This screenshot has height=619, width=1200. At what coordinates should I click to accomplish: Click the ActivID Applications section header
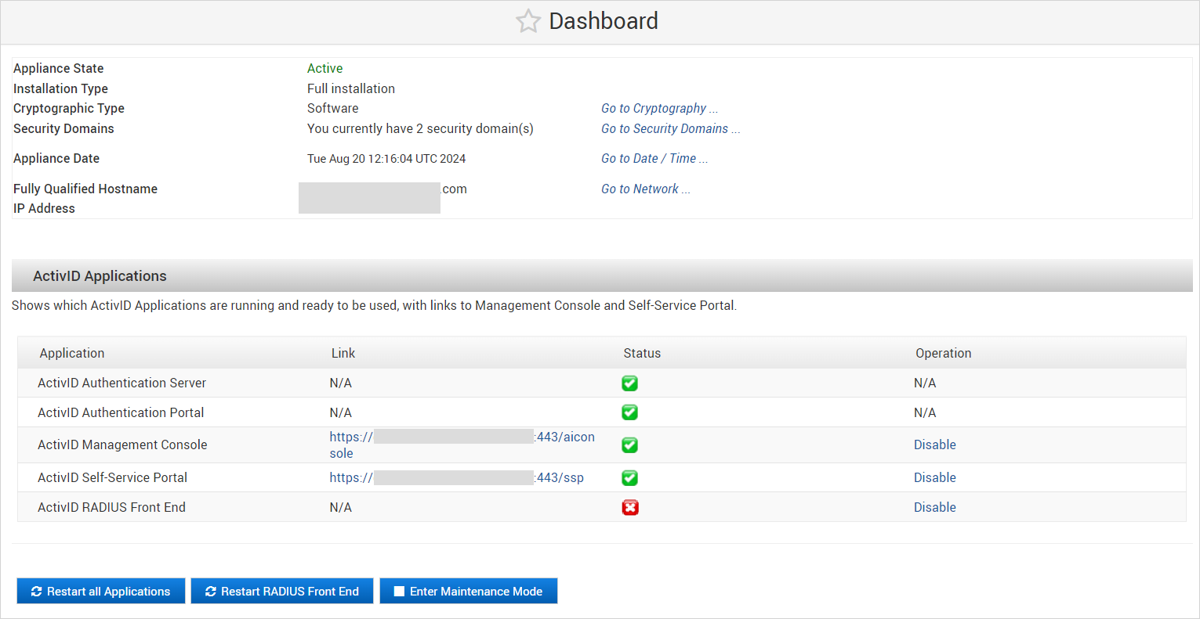click(x=100, y=276)
